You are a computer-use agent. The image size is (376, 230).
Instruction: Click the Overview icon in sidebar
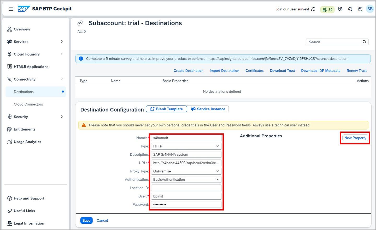tap(10, 29)
